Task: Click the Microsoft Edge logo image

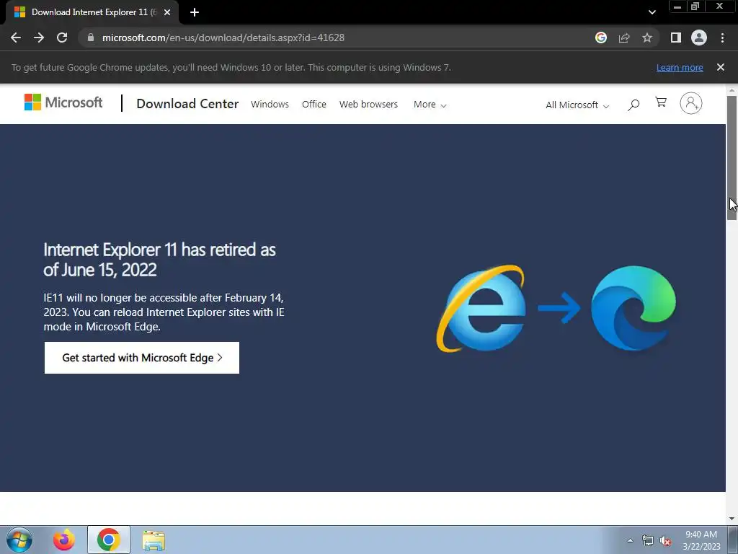Action: tap(633, 308)
